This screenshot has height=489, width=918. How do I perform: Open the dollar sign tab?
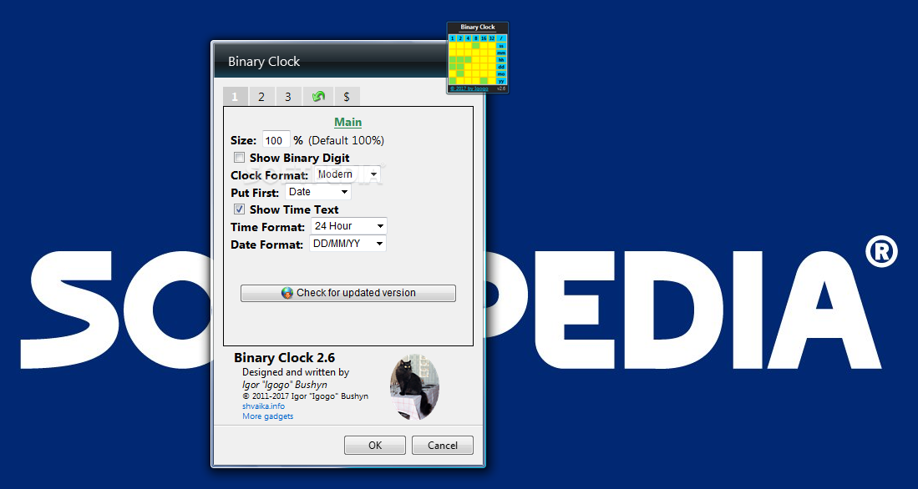[x=347, y=97]
